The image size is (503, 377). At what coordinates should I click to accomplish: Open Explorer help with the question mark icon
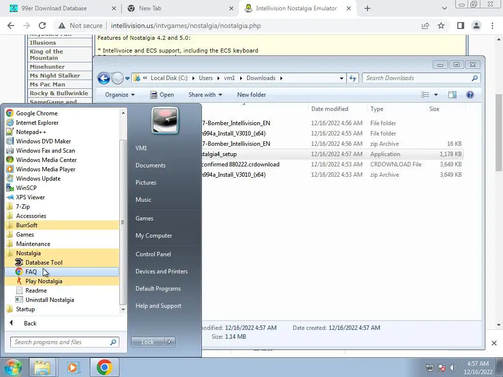470,95
